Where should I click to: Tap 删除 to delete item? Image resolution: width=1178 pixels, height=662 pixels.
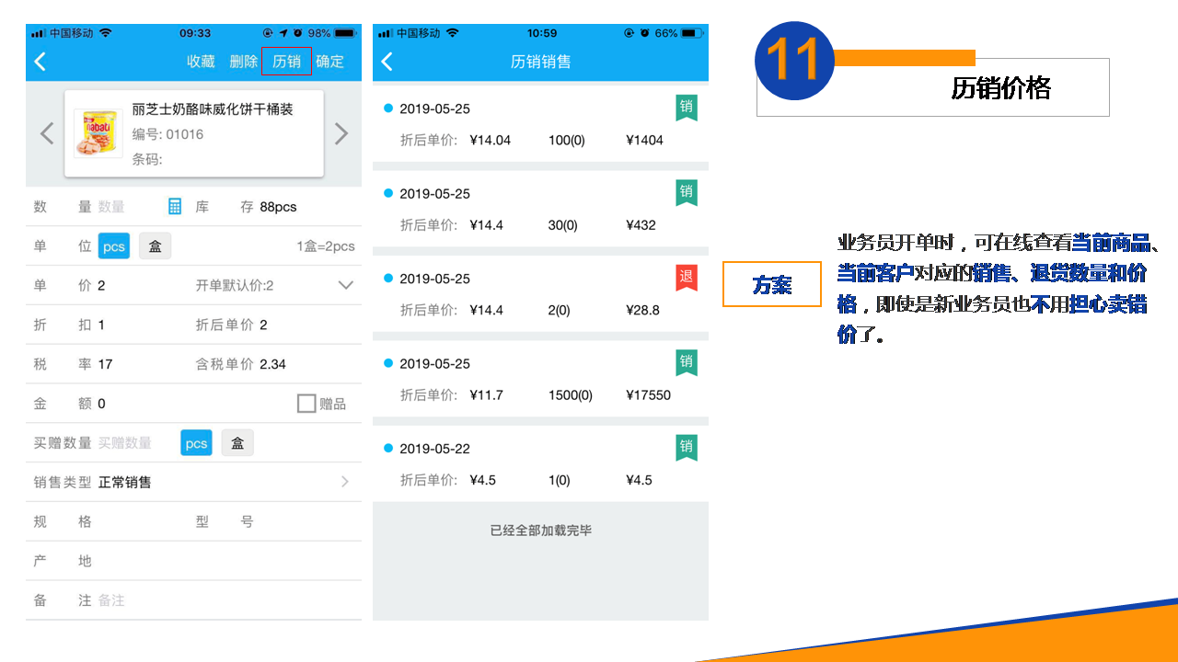coord(244,62)
